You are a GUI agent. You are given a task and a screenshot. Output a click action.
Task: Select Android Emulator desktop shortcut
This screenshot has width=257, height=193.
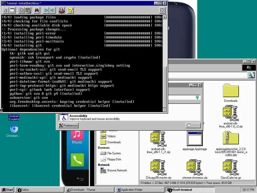coord(14,118)
